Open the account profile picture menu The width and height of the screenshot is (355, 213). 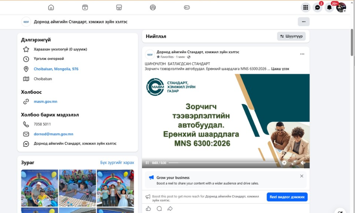click(341, 8)
